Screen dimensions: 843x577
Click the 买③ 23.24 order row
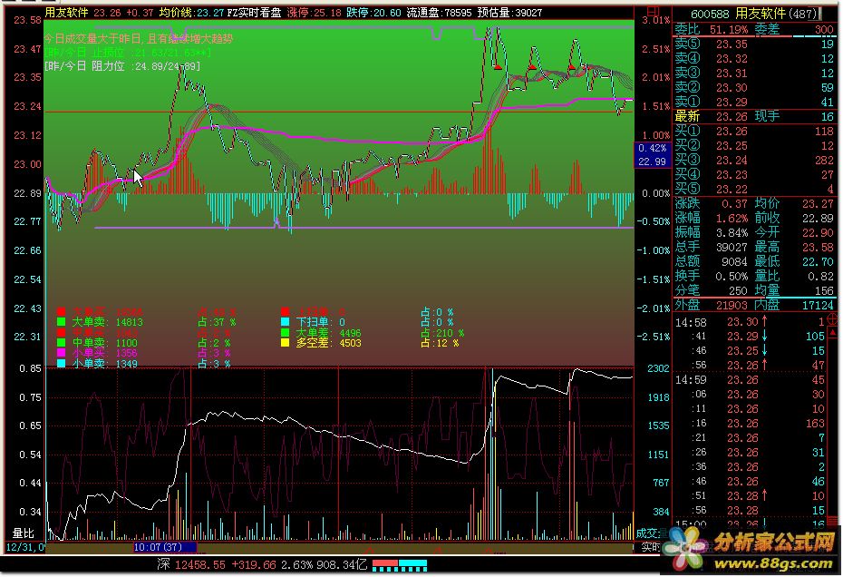(754, 160)
